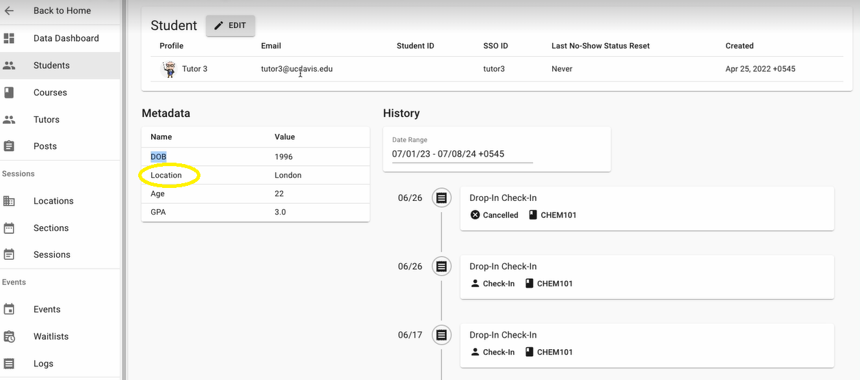860x380 pixels.
Task: Open Sessions calendar icon
Action: [x=9, y=254]
